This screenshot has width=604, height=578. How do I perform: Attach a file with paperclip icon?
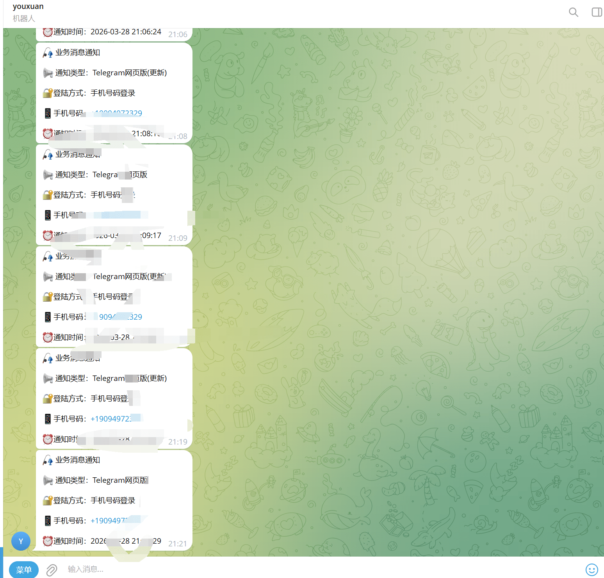(x=52, y=570)
